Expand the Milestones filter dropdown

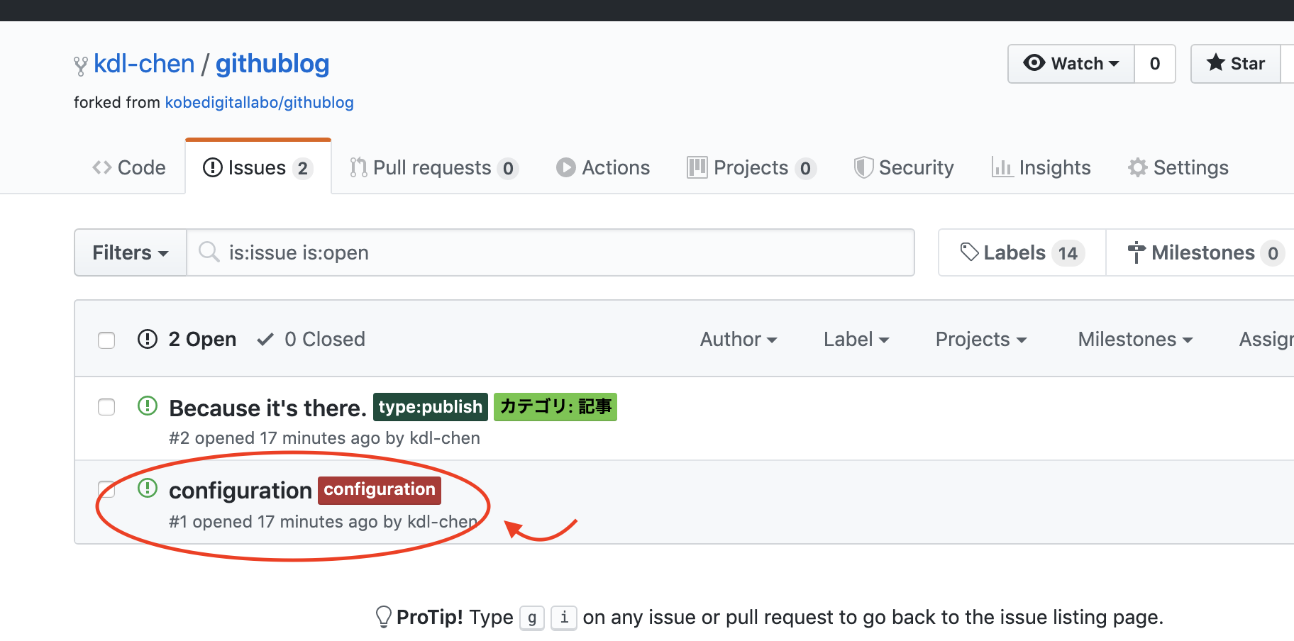coord(1135,340)
